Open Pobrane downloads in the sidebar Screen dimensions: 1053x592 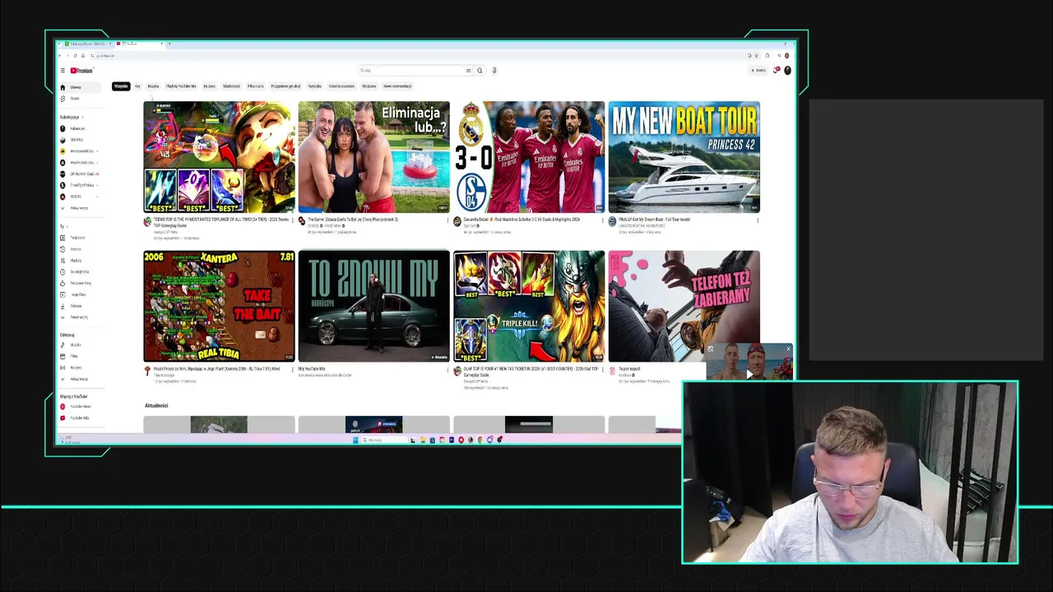(79, 306)
